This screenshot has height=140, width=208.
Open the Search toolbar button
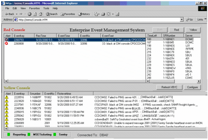[51, 14]
